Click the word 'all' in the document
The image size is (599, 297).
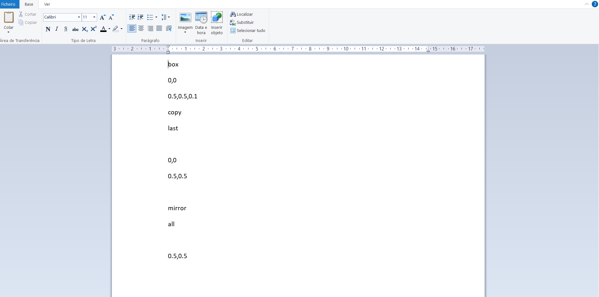171,224
